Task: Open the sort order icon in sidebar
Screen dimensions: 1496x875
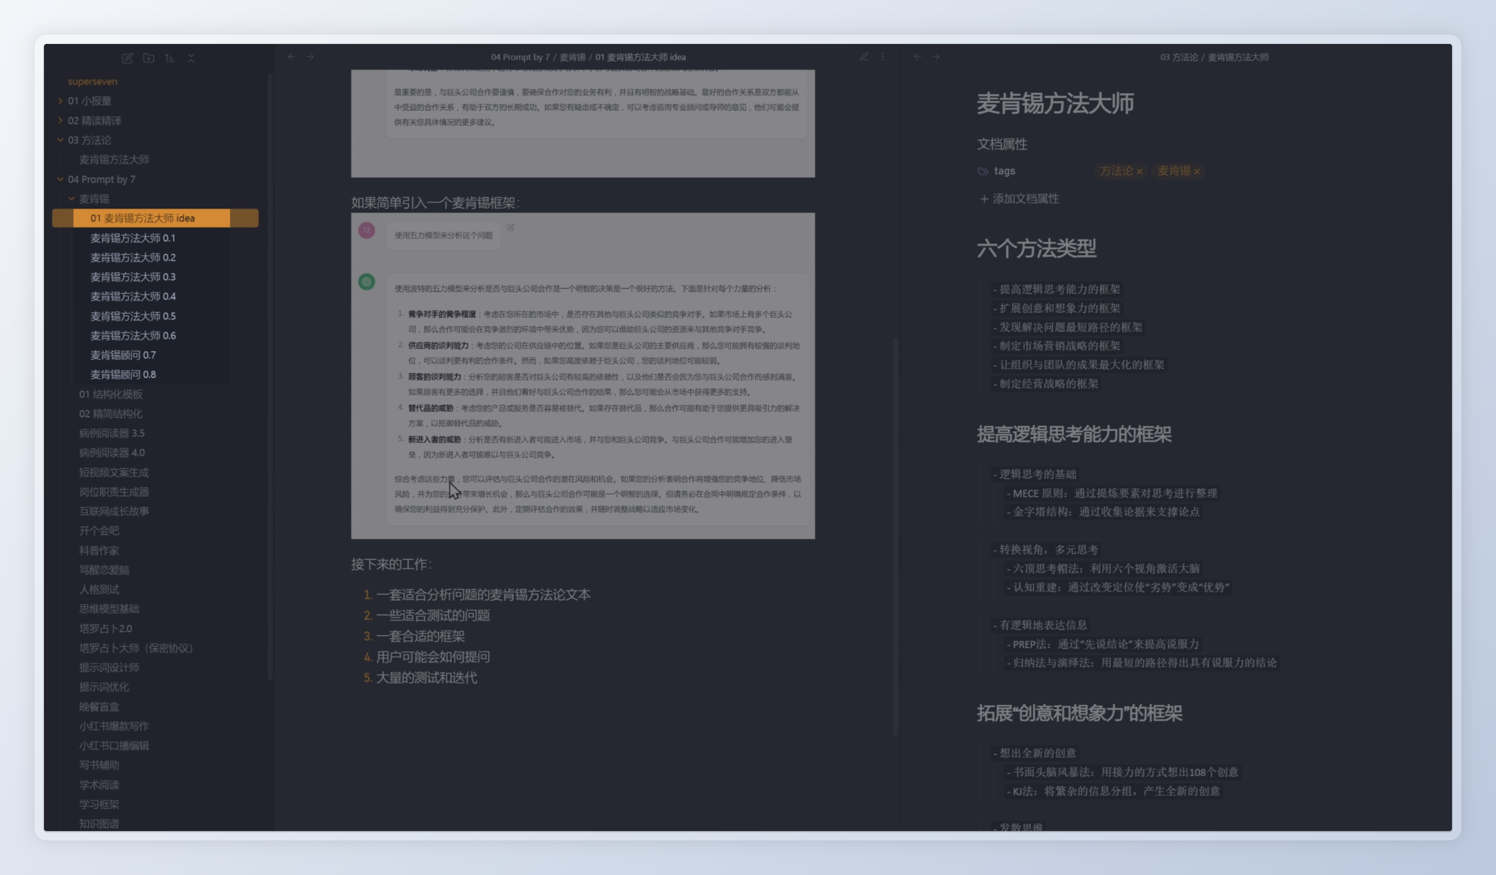Action: click(170, 57)
